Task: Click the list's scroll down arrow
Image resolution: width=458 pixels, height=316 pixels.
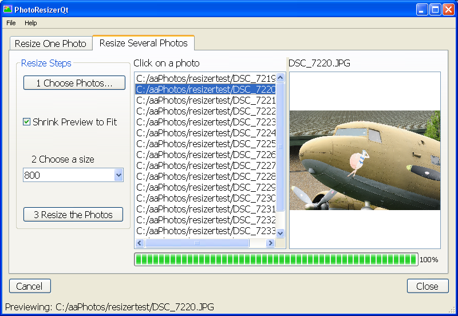Action: tap(281, 233)
